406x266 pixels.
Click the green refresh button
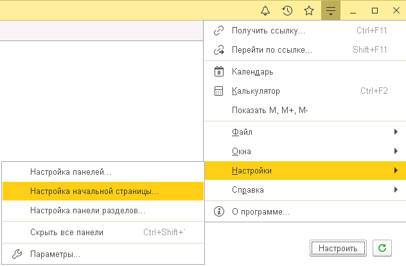[382, 247]
